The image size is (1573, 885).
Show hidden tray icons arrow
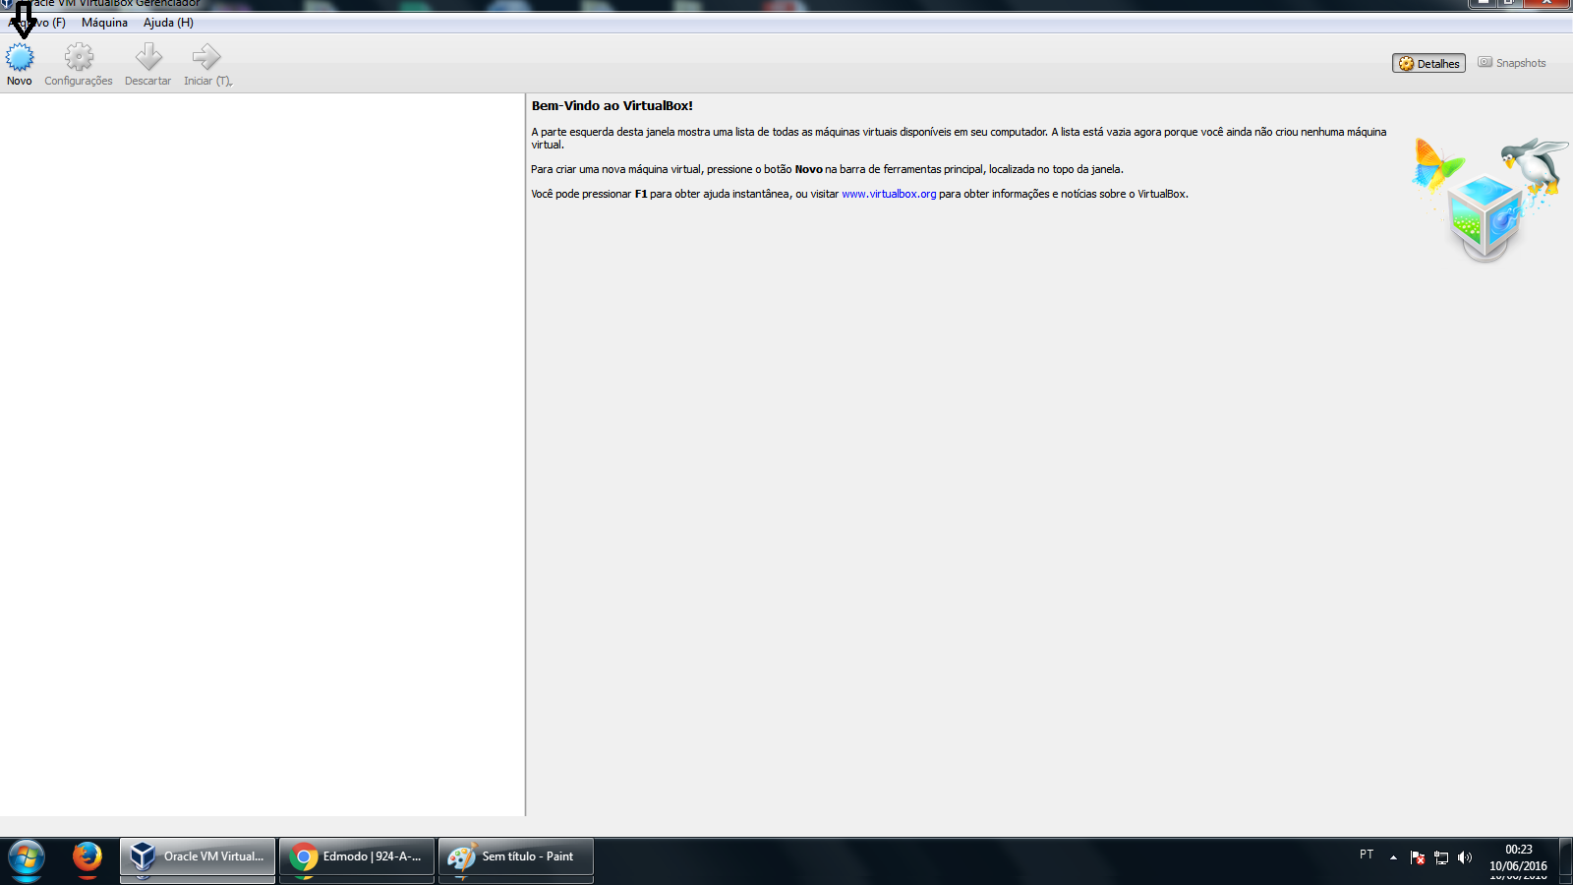[1393, 857]
